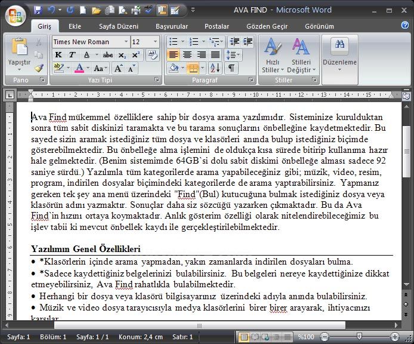The image size is (414, 344).
Task: Toggle superscript formatting
Action: [135, 55]
